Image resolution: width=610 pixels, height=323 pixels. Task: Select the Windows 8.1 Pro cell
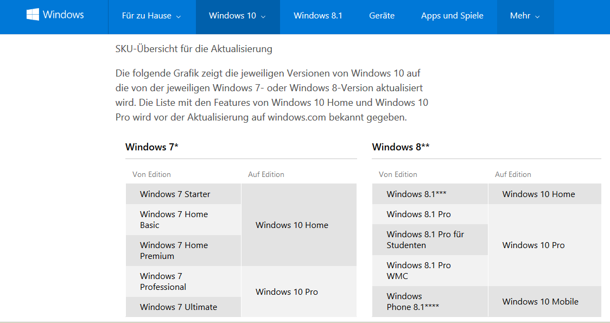[x=430, y=214]
